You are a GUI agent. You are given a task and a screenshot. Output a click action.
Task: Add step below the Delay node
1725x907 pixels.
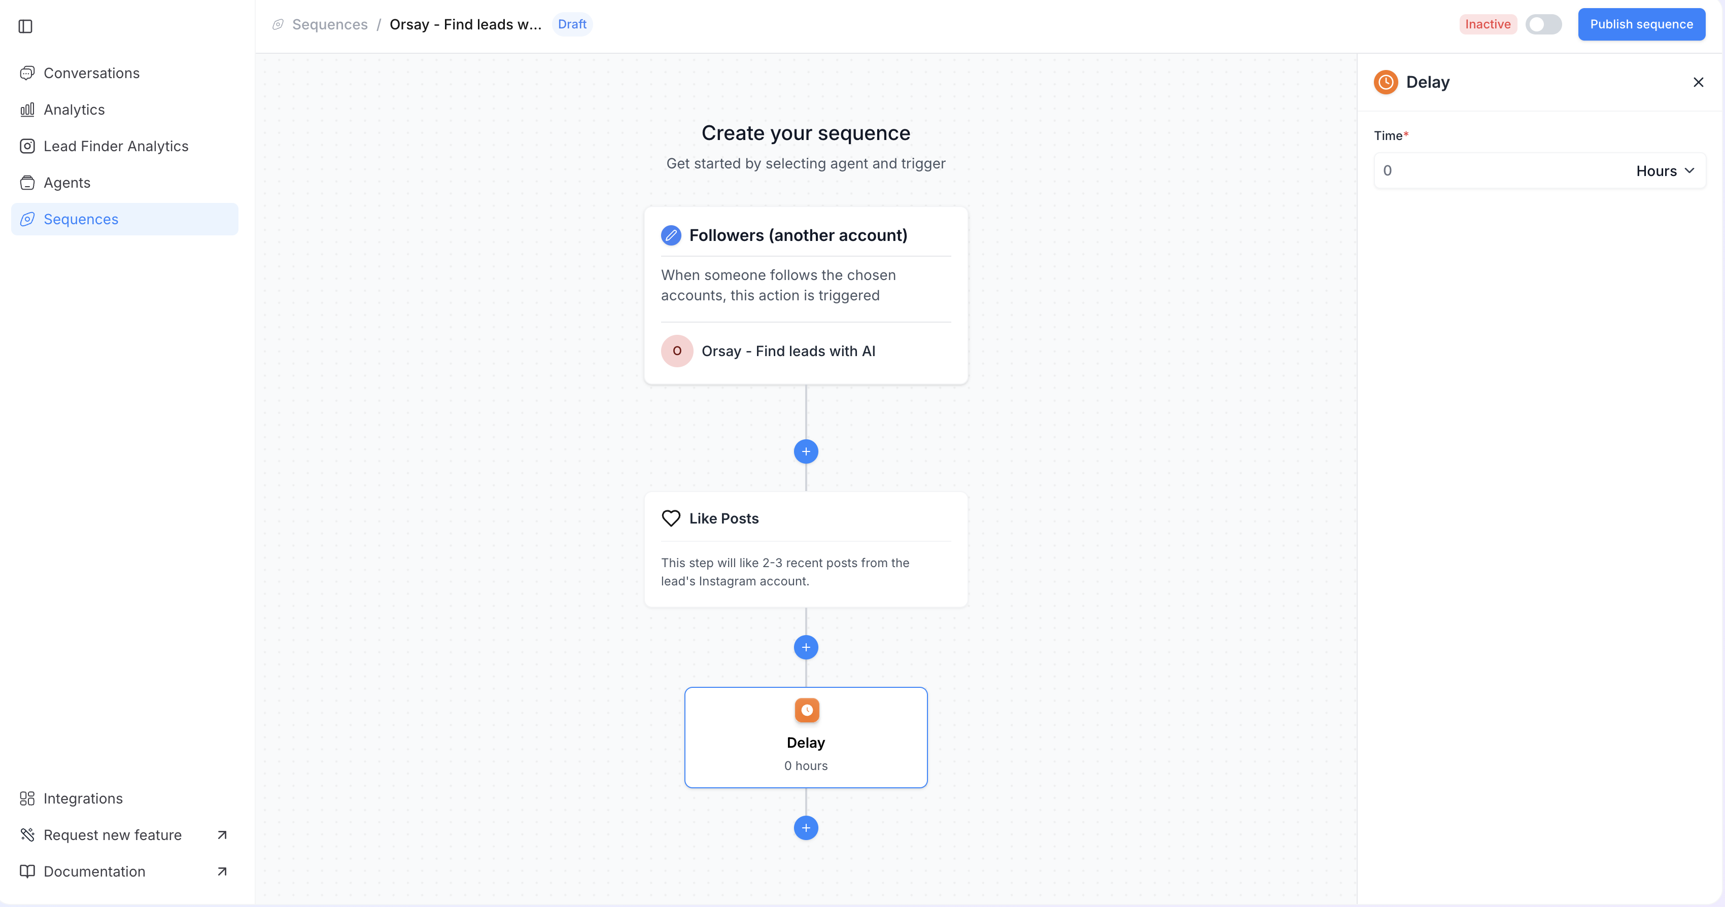point(806,827)
